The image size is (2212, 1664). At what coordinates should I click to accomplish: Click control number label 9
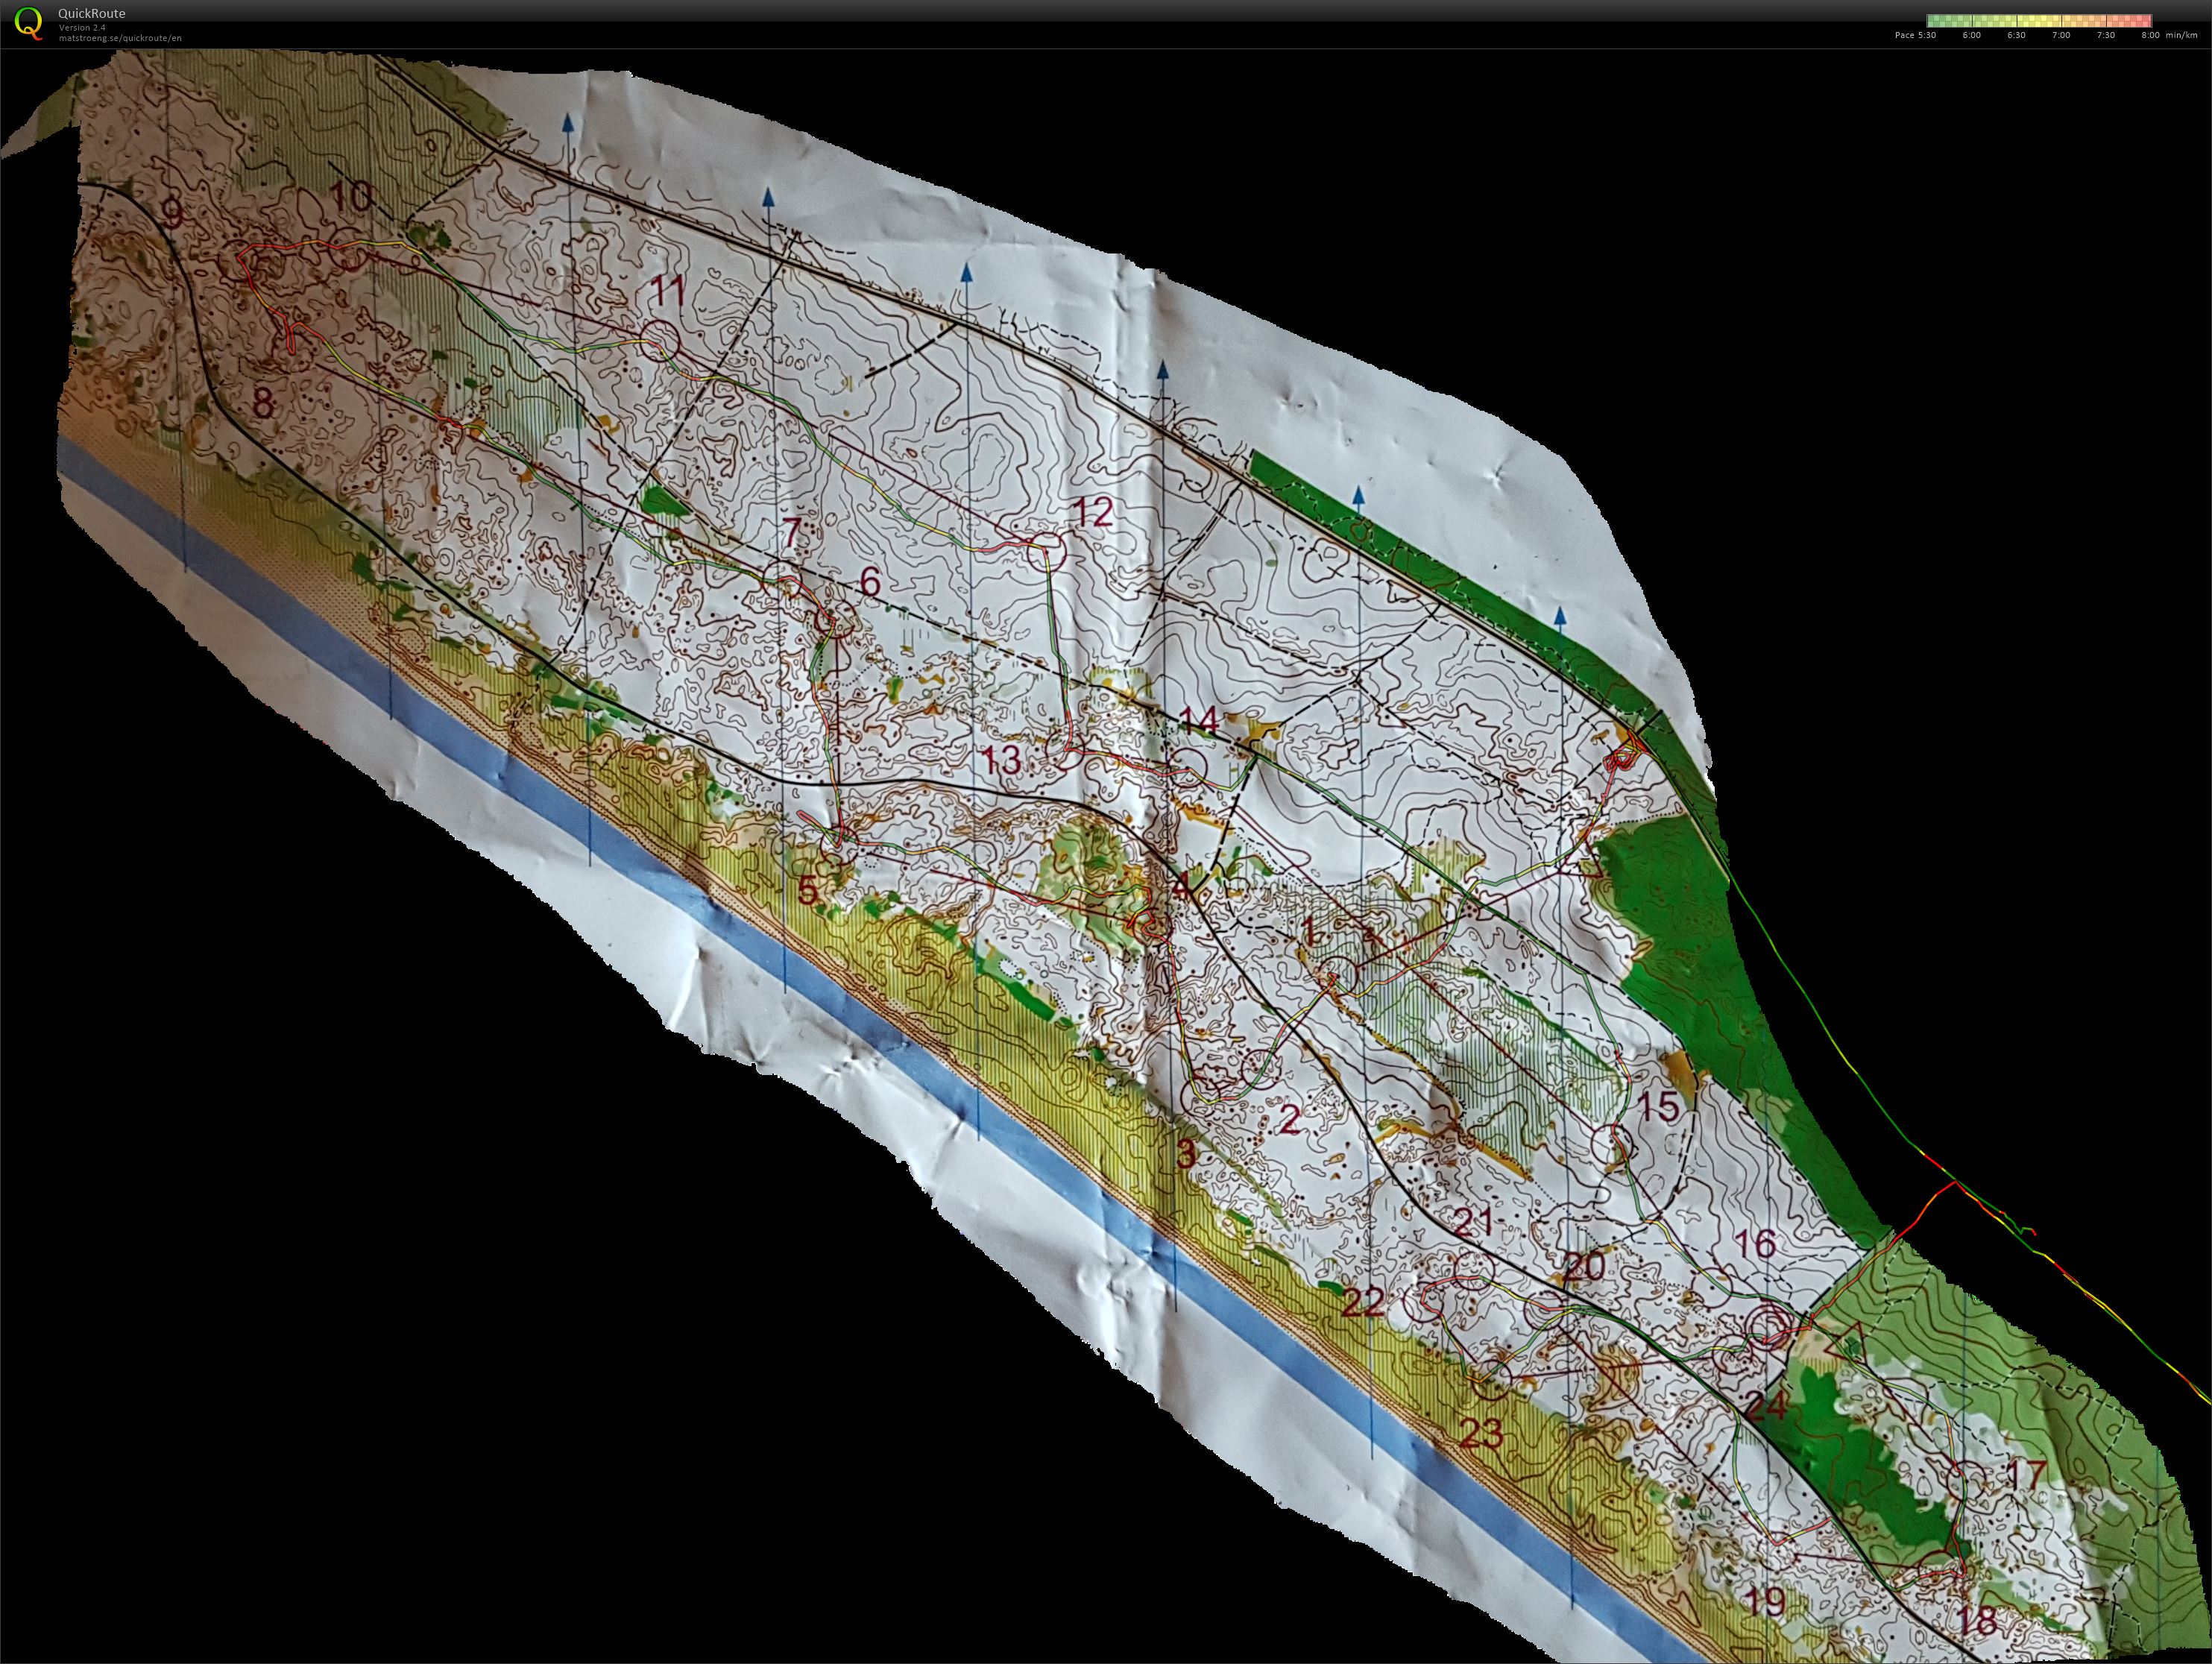pos(172,213)
